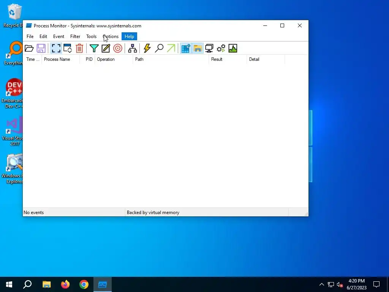Select the Embarcadero Dev-C++ desktop shortcut
The width and height of the screenshot is (389, 292).
tap(13, 94)
